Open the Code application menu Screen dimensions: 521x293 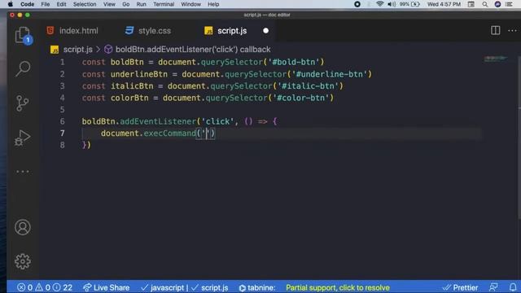click(27, 4)
